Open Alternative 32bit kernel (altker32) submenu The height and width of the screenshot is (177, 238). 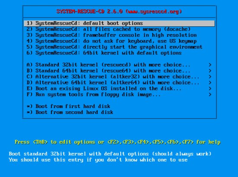pyautogui.click(x=119, y=76)
